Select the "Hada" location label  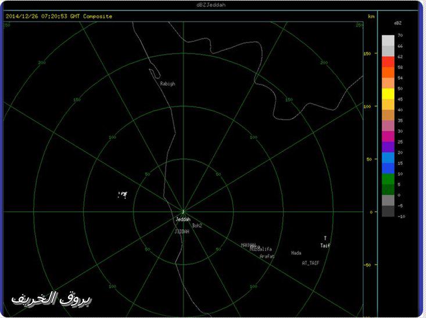[x=296, y=253]
